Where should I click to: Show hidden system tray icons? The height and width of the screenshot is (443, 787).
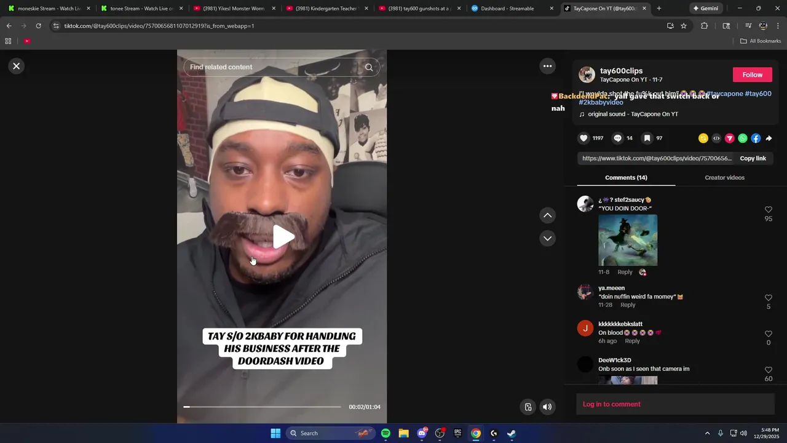(x=707, y=433)
